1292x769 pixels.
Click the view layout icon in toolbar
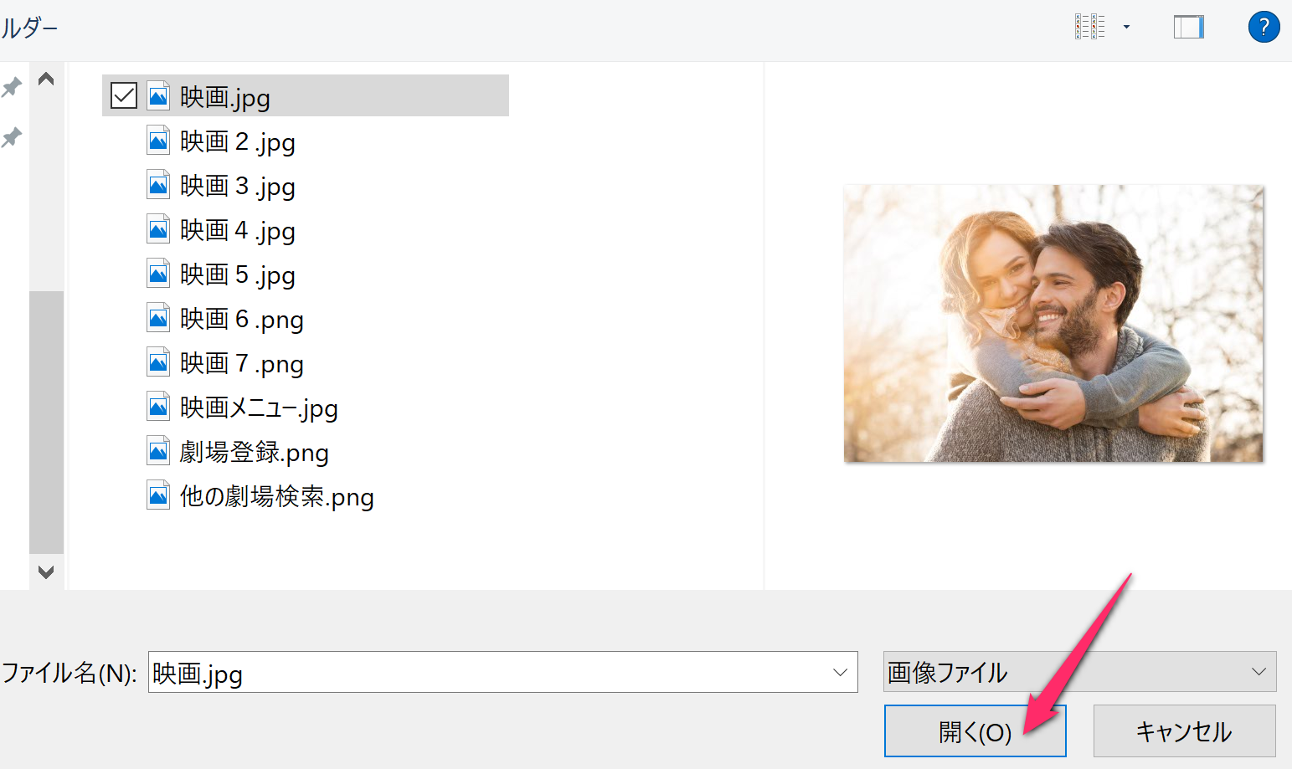1089,27
